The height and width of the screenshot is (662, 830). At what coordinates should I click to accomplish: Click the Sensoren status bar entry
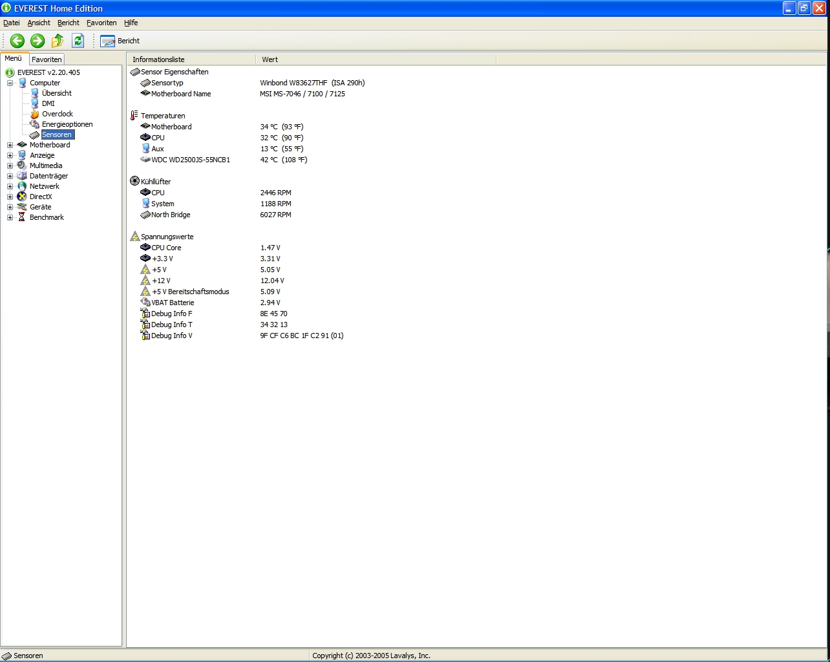23,656
